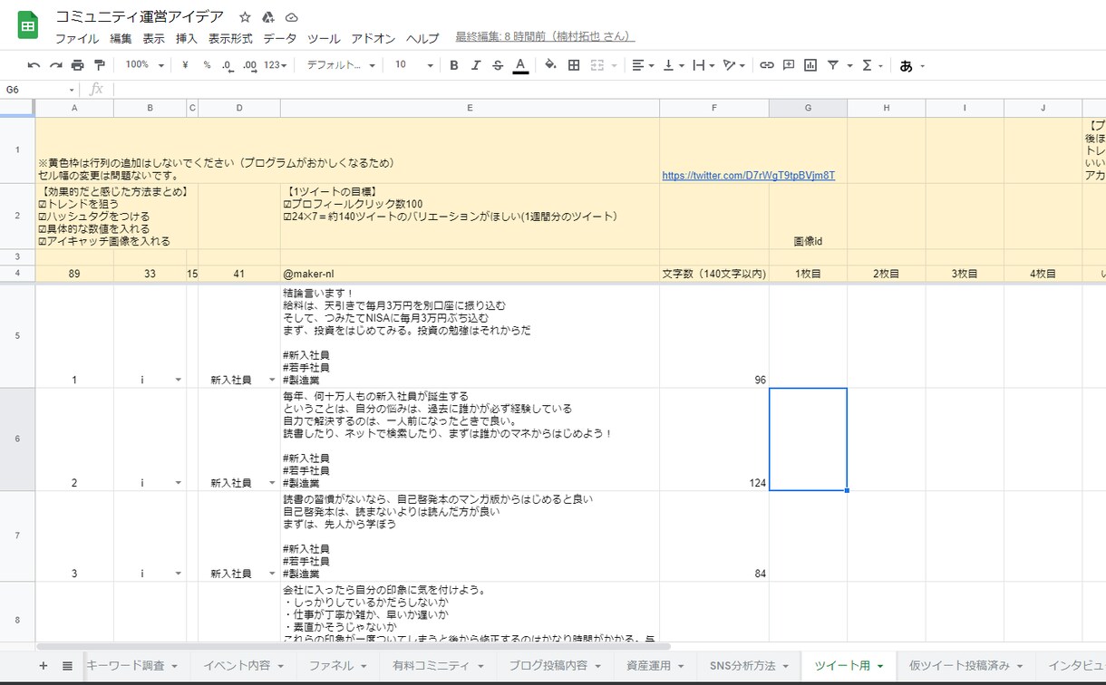Switch to 有料コミュニティ sheet tab
This screenshot has height=685, width=1106.
tap(438, 665)
